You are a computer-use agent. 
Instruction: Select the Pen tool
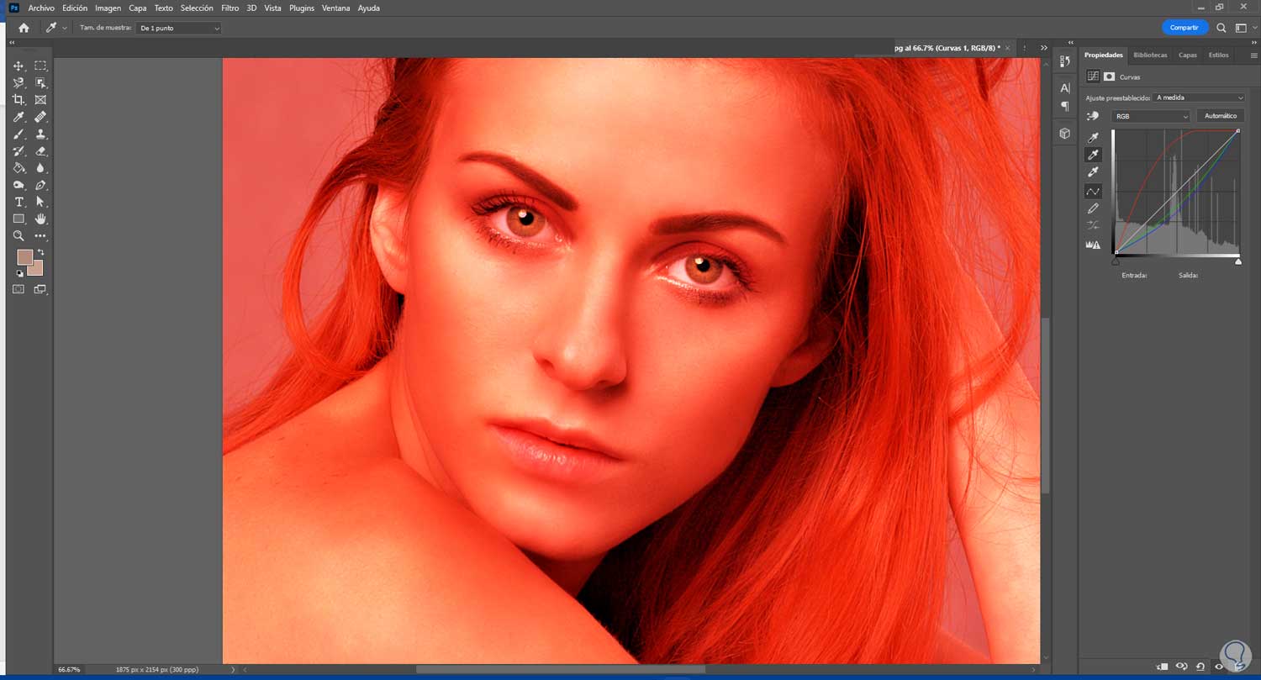pos(40,185)
